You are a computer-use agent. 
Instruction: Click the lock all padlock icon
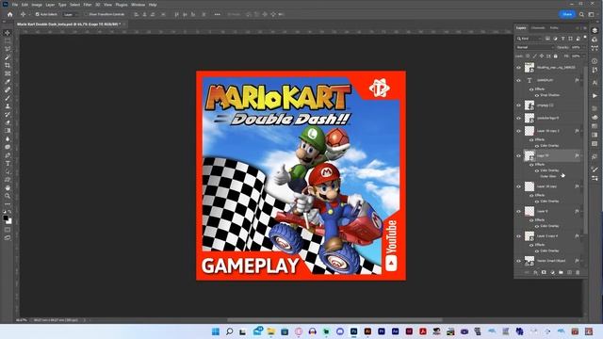(x=555, y=56)
